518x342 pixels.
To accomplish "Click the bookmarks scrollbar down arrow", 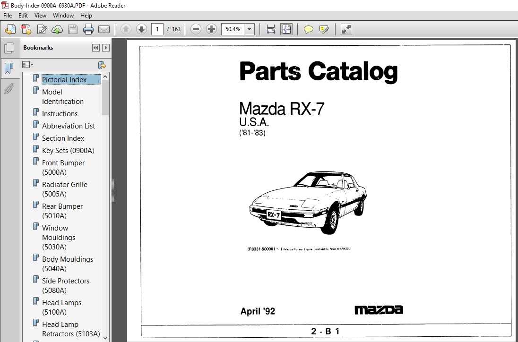I will click(x=105, y=338).
